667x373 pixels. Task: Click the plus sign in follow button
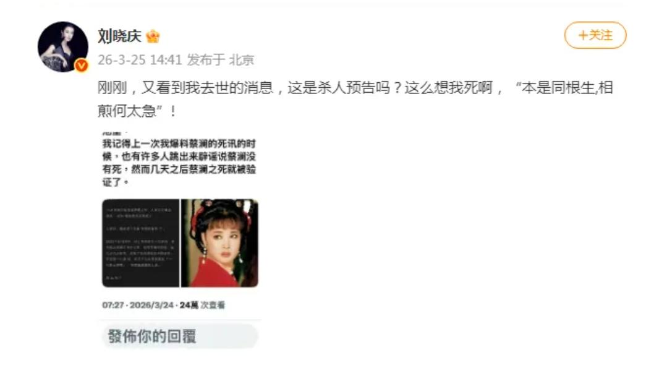[583, 35]
